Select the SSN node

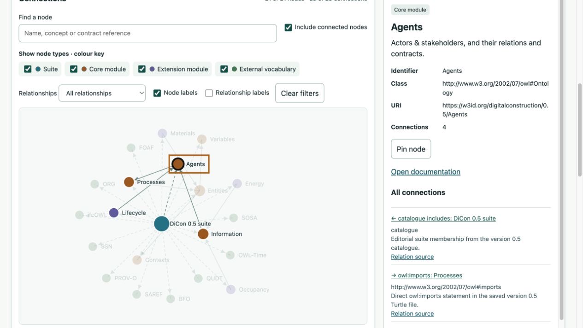[x=93, y=246]
